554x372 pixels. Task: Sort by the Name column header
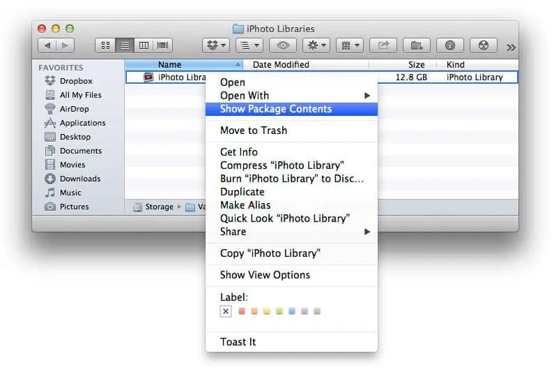(184, 65)
